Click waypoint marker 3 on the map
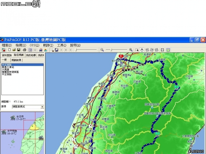This screenshot has height=154, width=206. pos(73,139)
